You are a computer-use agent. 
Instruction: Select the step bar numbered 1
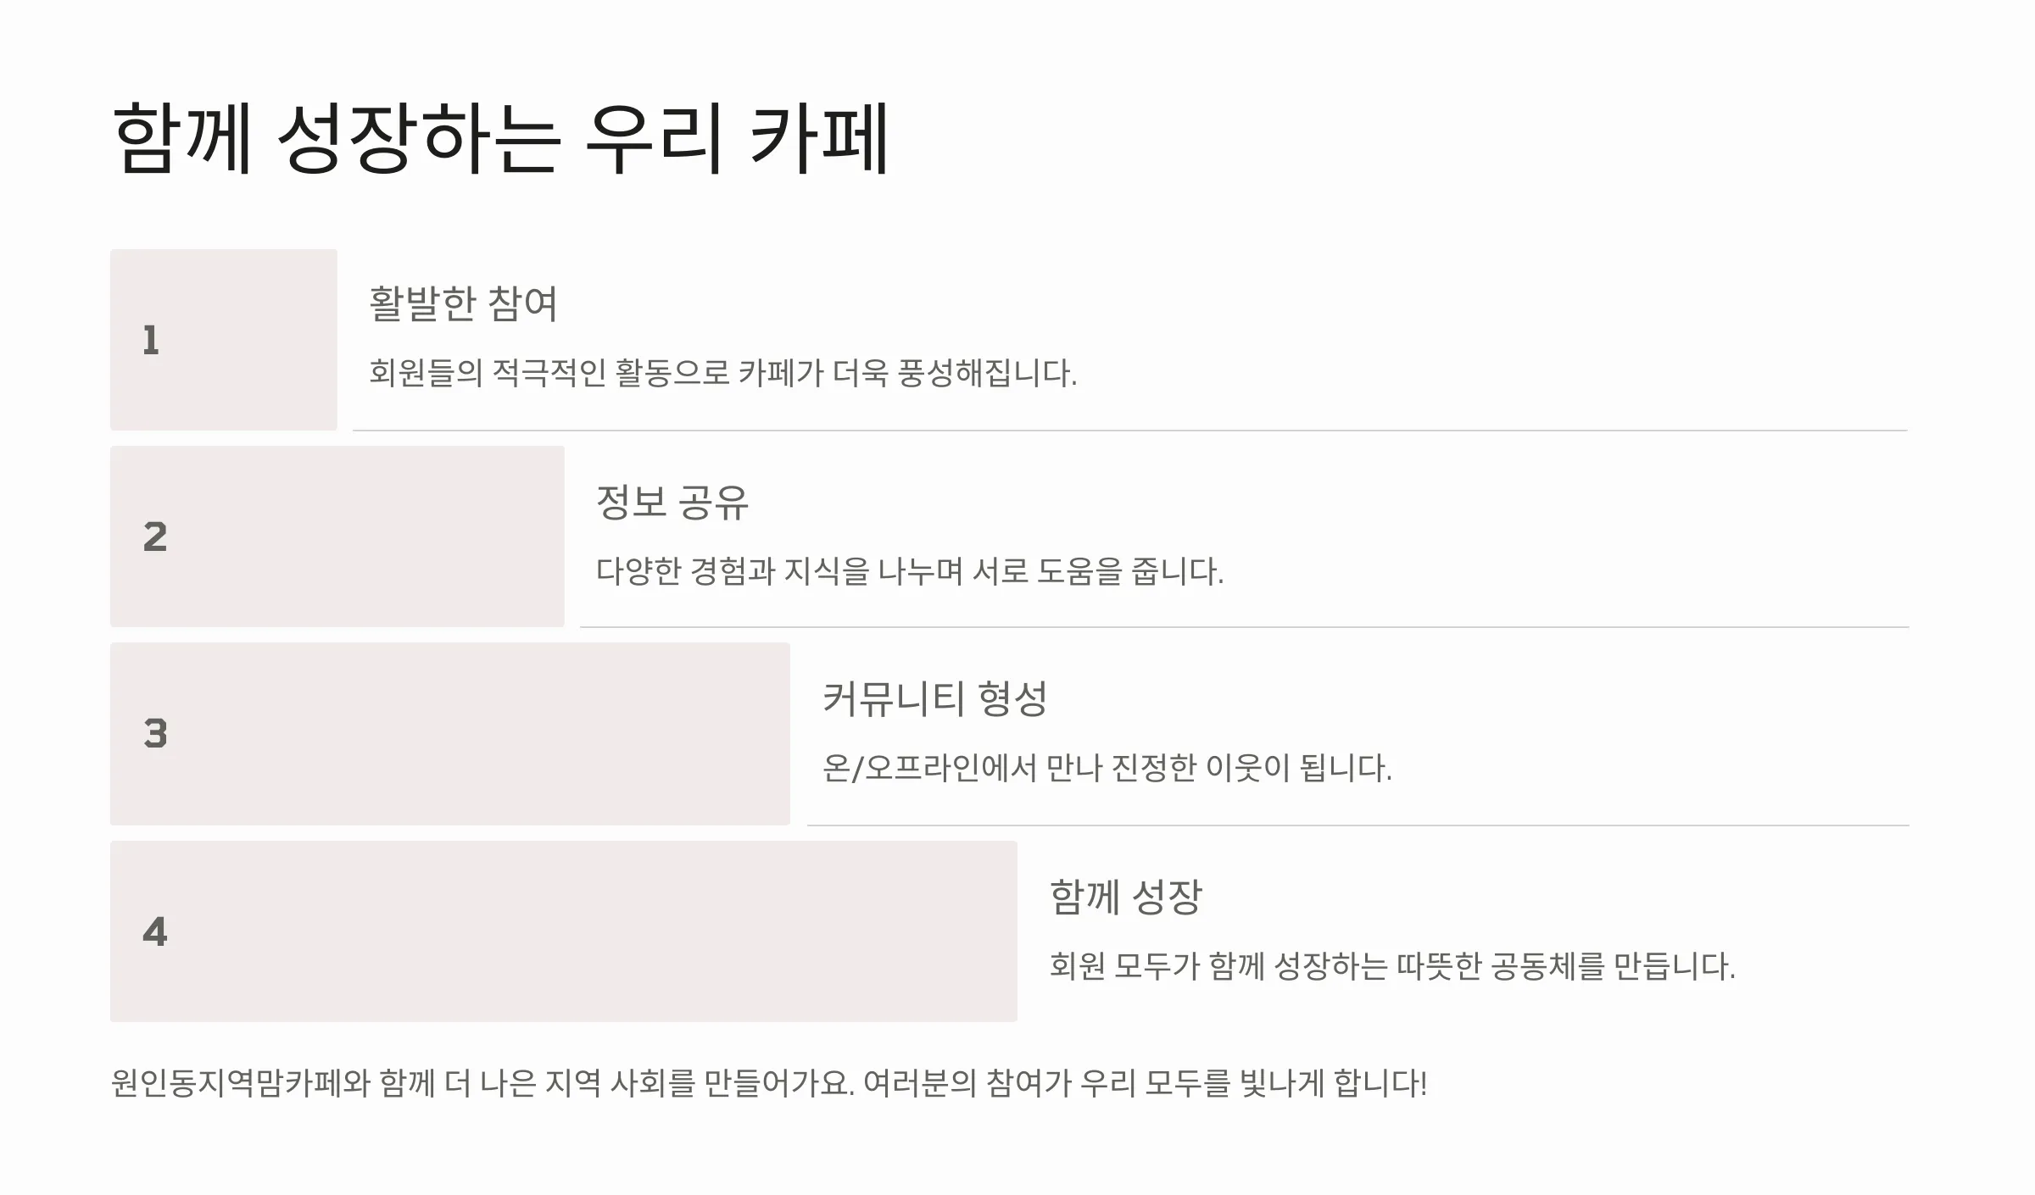(224, 340)
